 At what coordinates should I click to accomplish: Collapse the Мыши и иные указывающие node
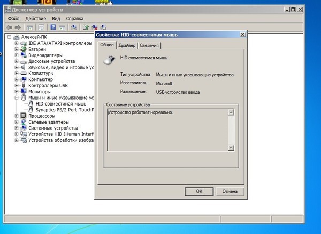coord(17,98)
